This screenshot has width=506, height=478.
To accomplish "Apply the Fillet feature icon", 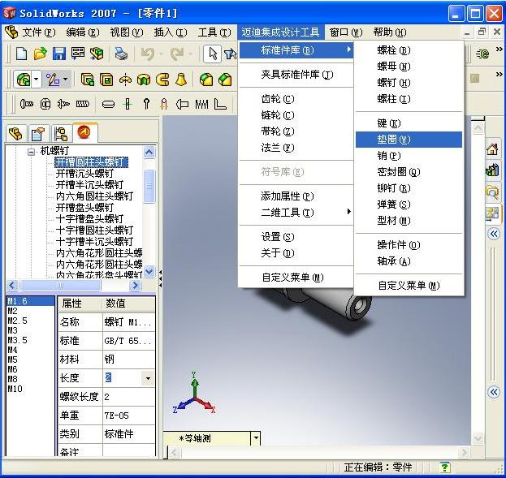I will pyautogui.click(x=205, y=80).
